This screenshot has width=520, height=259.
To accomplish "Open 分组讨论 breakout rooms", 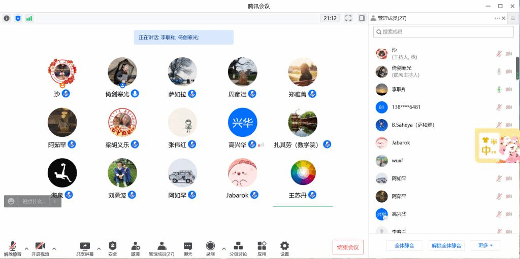I will (238, 248).
